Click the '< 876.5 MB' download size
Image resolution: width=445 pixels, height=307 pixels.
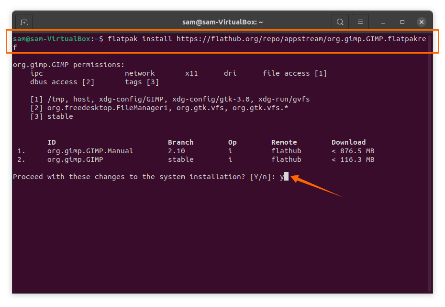click(x=353, y=151)
